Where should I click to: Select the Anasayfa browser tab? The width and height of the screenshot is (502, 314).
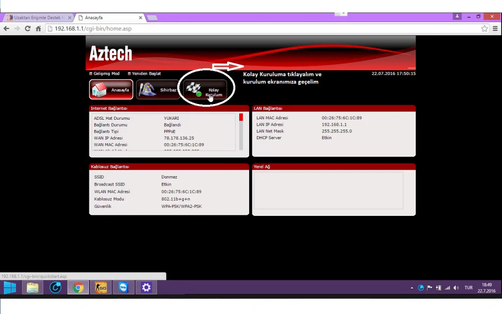[x=110, y=18]
